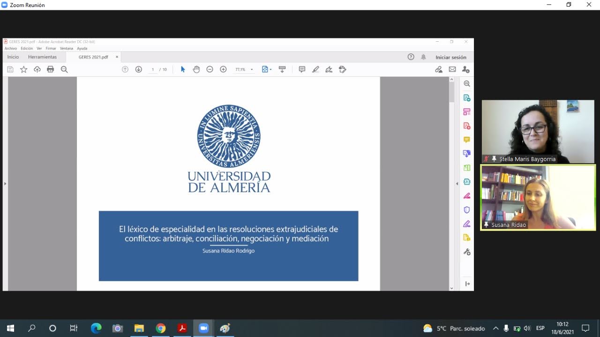Go to the previous page arrow
This screenshot has height=337, width=600.
click(x=125, y=69)
